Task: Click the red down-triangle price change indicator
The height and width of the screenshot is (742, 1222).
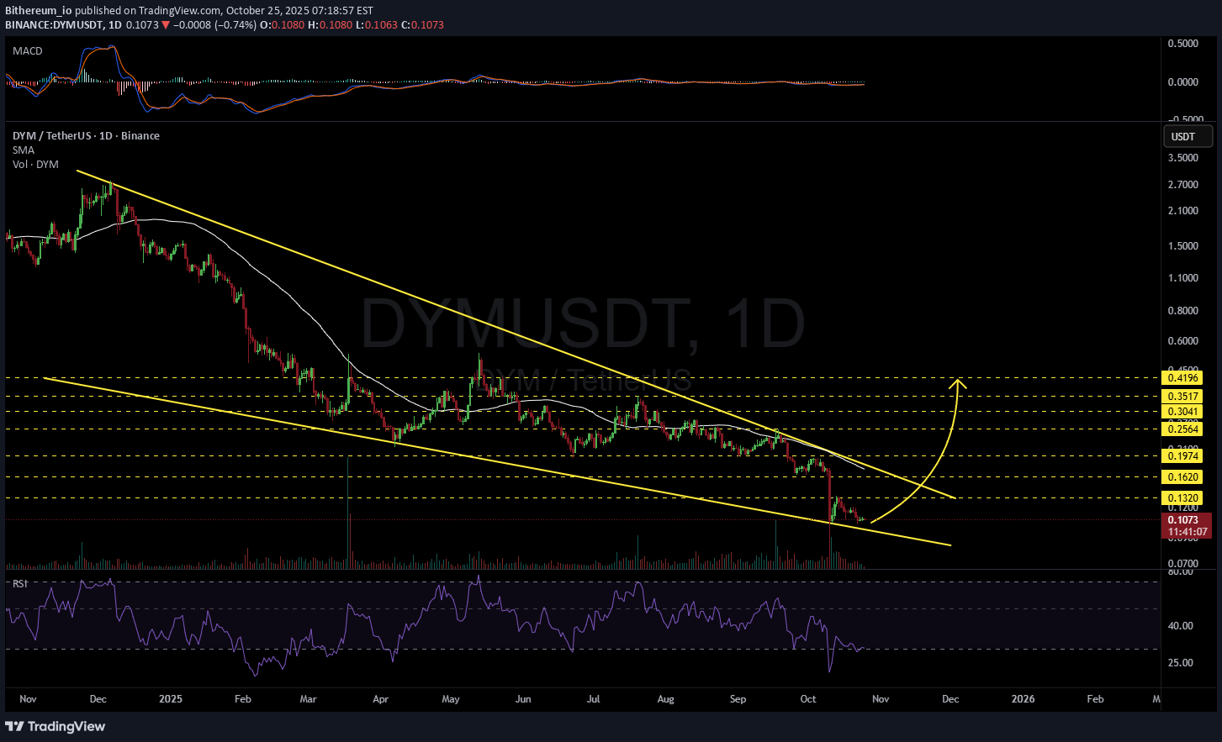Action: (166, 25)
